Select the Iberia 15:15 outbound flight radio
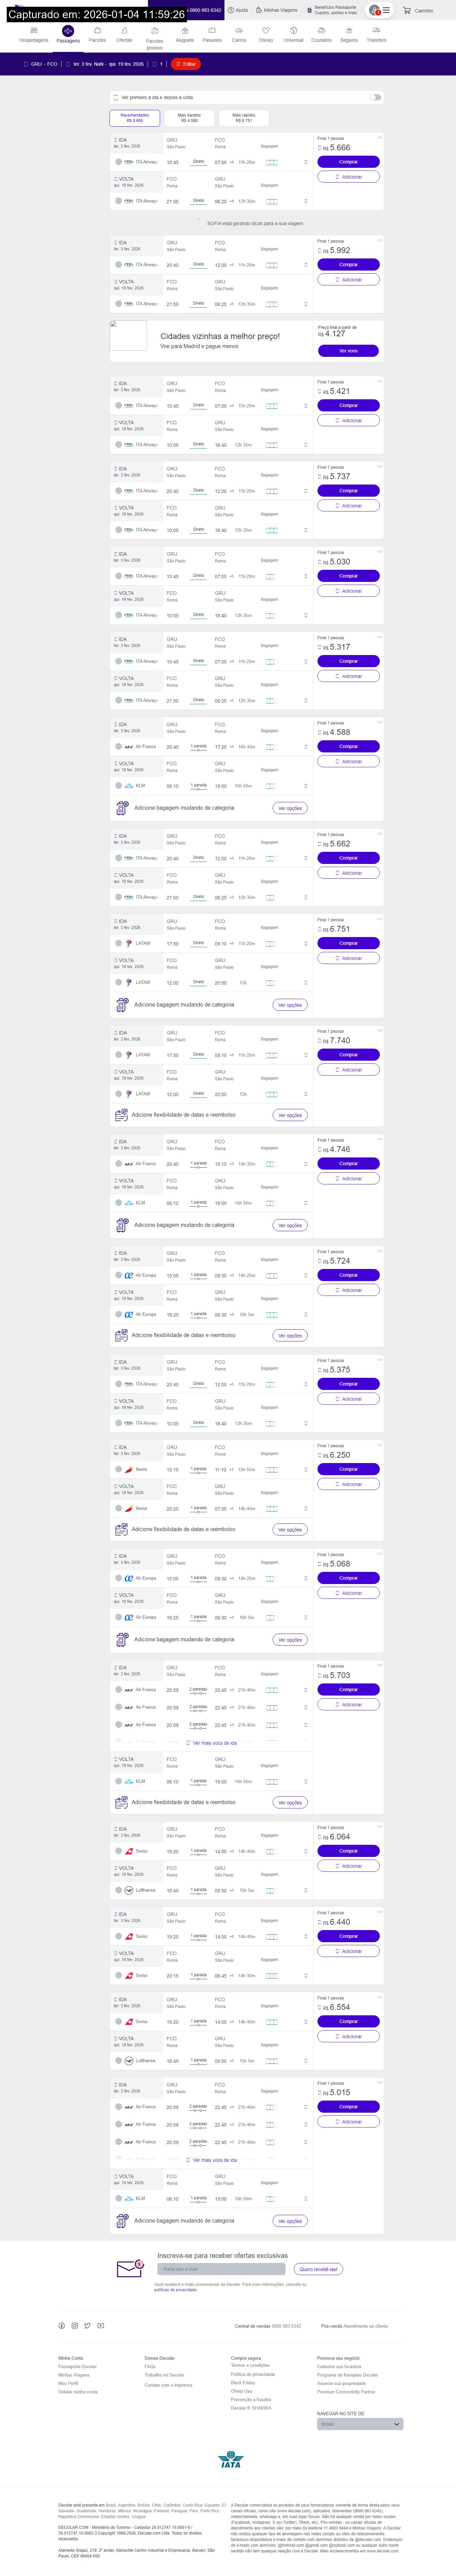This screenshot has width=456, height=2576. [117, 1469]
